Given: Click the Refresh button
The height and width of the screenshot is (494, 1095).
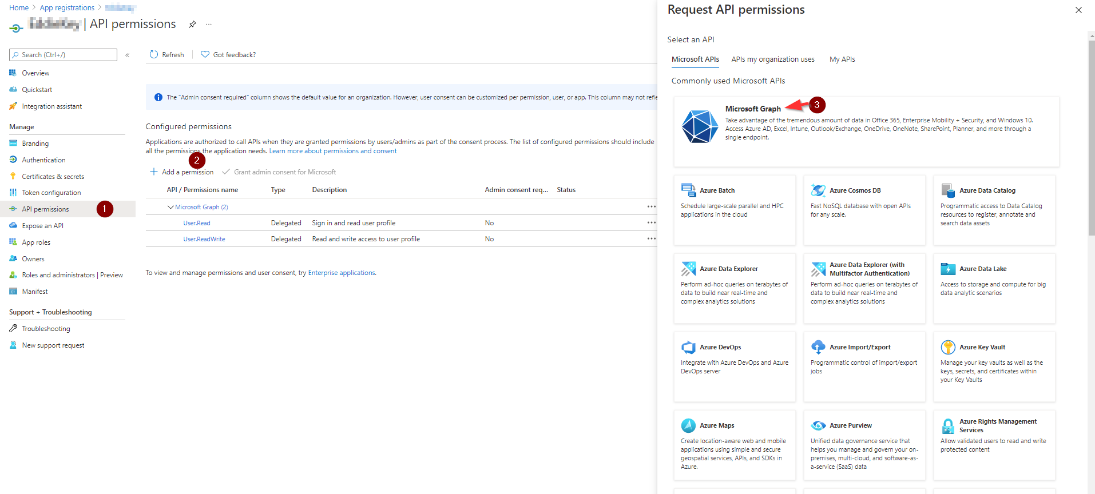Looking at the screenshot, I should click(x=166, y=55).
